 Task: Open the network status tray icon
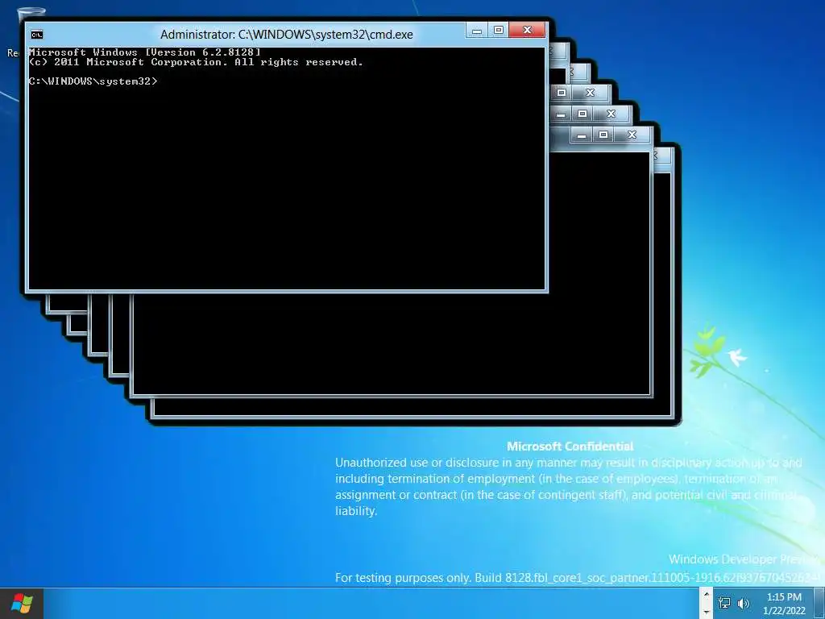725,603
